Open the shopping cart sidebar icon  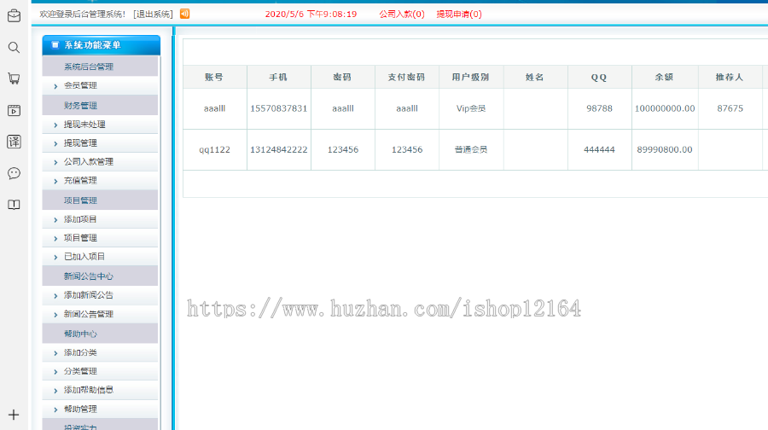[x=14, y=78]
